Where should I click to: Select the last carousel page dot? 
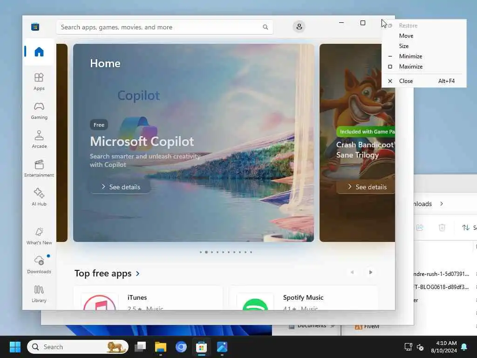click(x=251, y=252)
